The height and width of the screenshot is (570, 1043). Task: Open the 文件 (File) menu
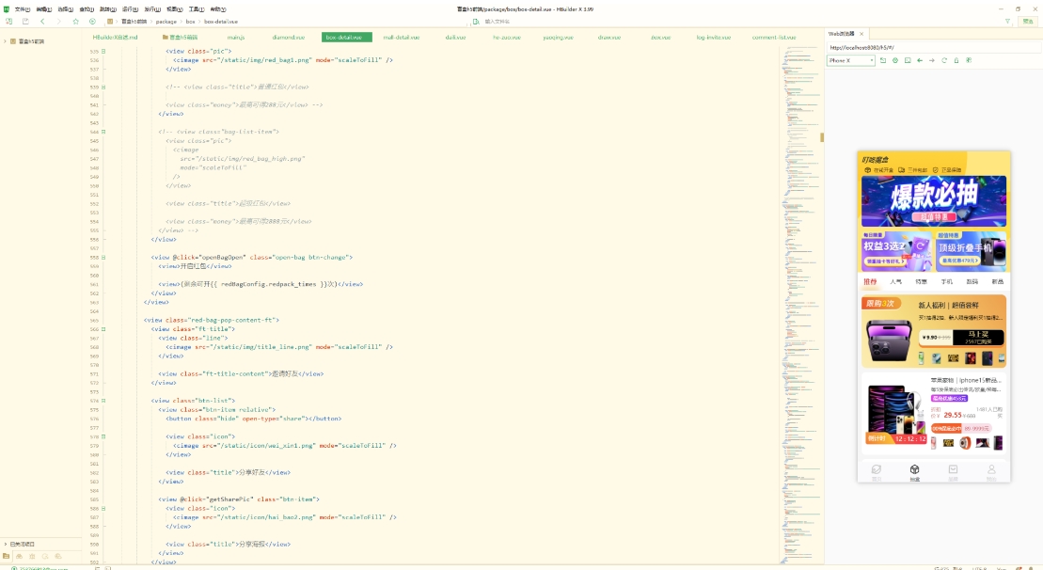[x=21, y=8]
